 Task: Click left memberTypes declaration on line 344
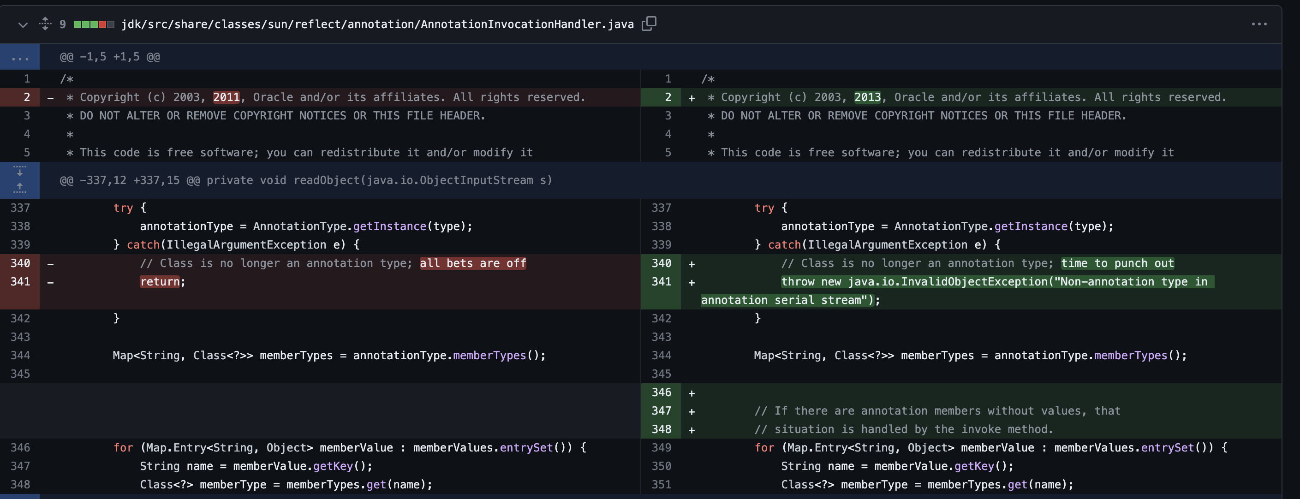tap(329, 355)
